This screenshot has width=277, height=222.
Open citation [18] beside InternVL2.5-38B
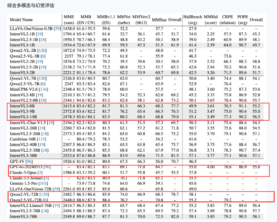coord(45,150)
